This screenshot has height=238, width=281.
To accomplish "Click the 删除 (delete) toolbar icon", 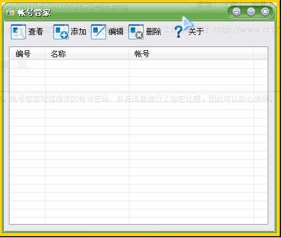I will [x=136, y=32].
